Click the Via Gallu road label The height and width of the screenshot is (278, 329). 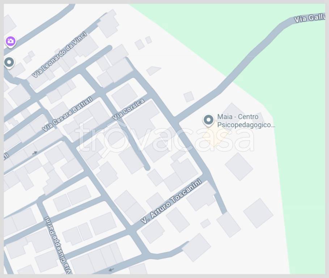click(x=309, y=18)
